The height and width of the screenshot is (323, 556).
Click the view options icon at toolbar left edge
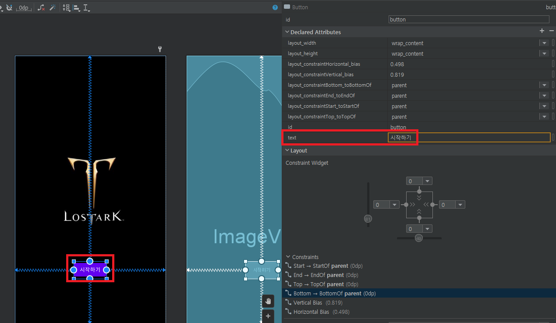(x=1, y=7)
